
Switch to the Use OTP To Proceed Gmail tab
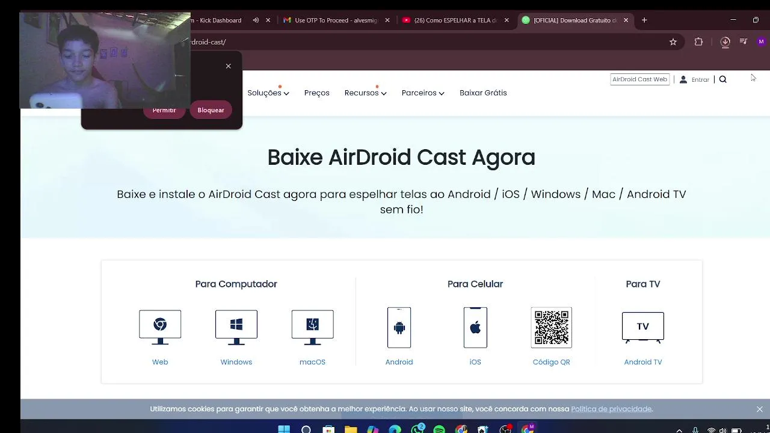pyautogui.click(x=337, y=20)
